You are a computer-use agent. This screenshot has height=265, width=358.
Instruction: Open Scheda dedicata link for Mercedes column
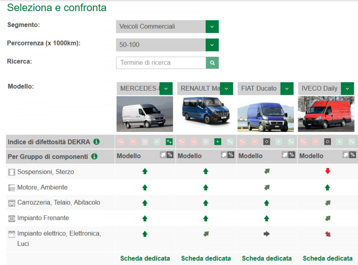(x=145, y=258)
